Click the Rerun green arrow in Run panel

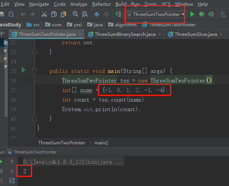[x=1, y=162]
